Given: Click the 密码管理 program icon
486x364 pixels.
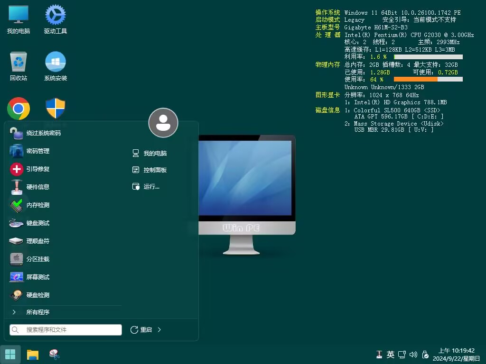Looking at the screenshot, I should (x=16, y=151).
